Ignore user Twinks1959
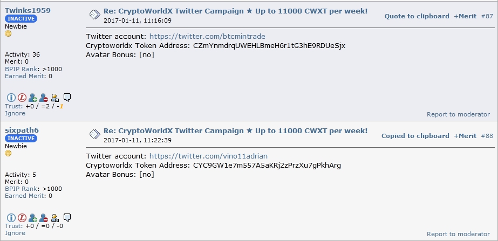Viewport: 498px width, 241px height. 15,113
